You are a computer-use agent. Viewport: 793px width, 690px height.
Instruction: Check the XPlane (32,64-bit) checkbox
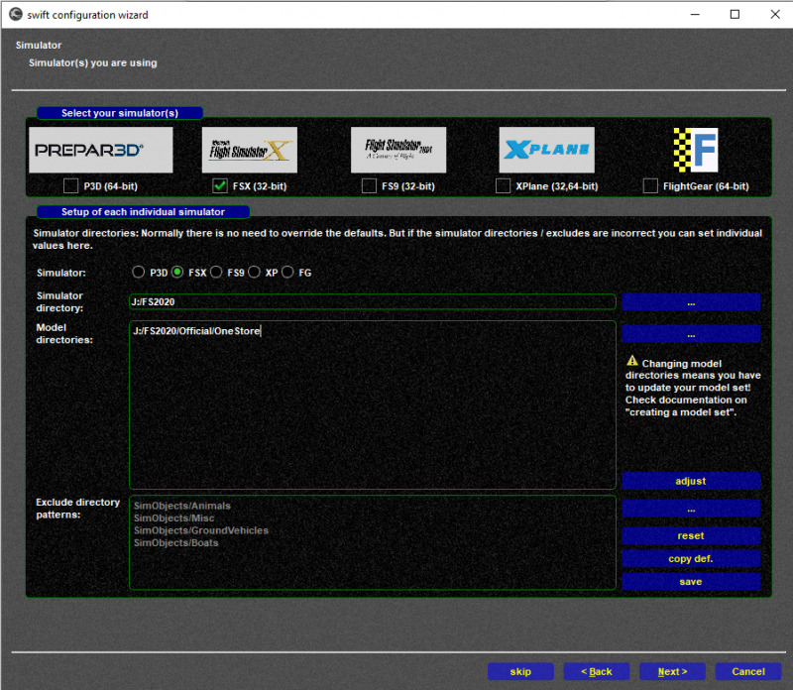(503, 184)
